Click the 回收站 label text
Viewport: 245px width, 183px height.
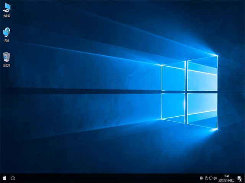click(x=7, y=65)
